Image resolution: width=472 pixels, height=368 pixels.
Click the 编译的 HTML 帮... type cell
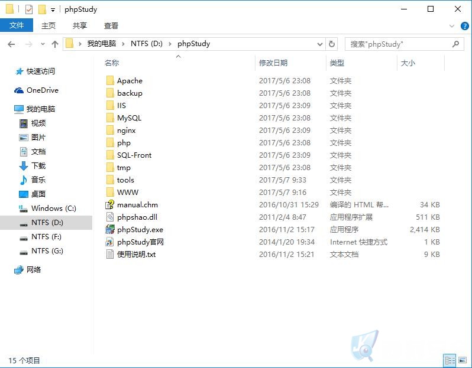359,205
